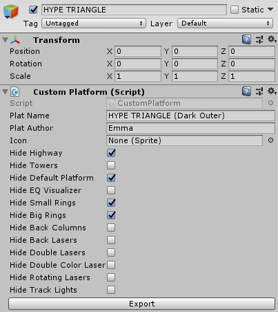The width and height of the screenshot is (278, 312).
Task: Click the Plat Name label
Action: [x=30, y=116]
